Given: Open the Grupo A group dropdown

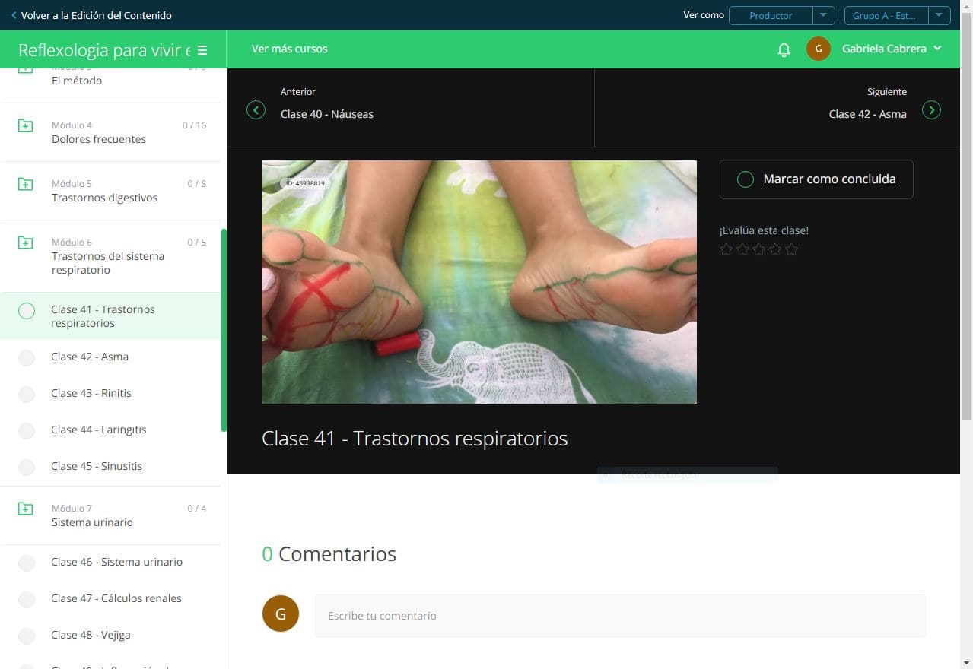Looking at the screenshot, I should click(x=939, y=15).
